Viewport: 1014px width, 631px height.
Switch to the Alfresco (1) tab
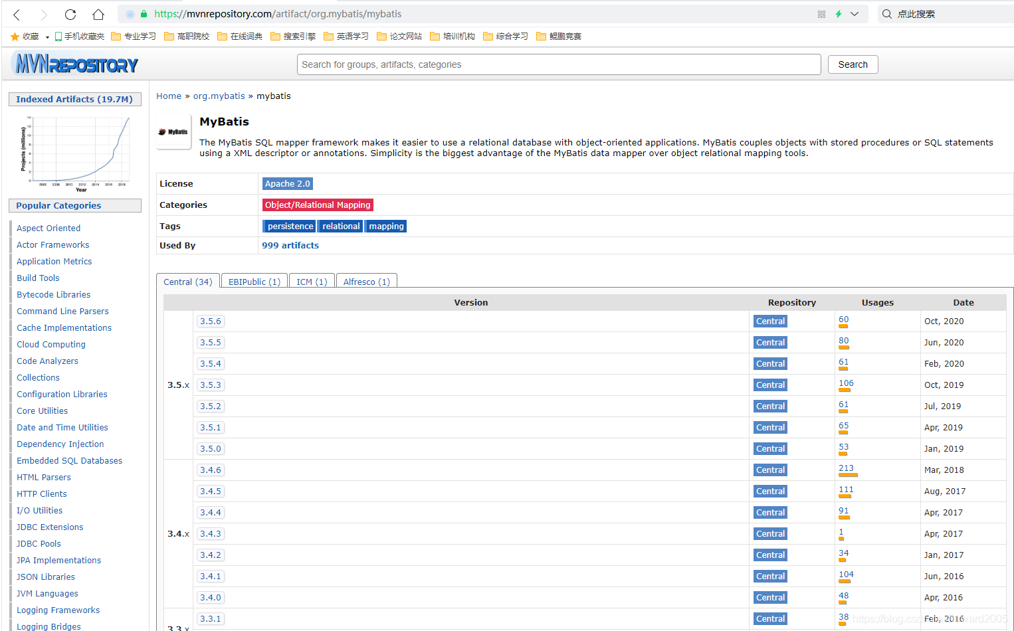coord(367,282)
